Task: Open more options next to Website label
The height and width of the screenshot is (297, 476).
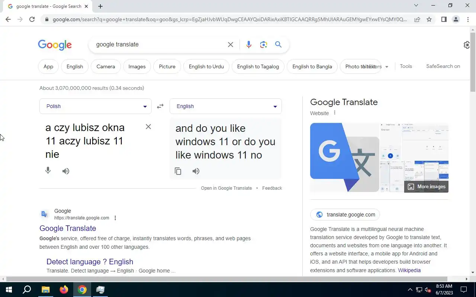Action: tap(334, 113)
